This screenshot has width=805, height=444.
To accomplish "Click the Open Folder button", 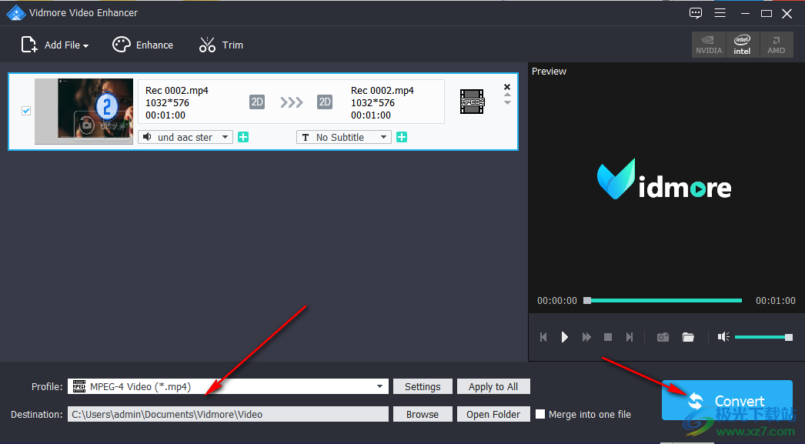I will coord(493,414).
